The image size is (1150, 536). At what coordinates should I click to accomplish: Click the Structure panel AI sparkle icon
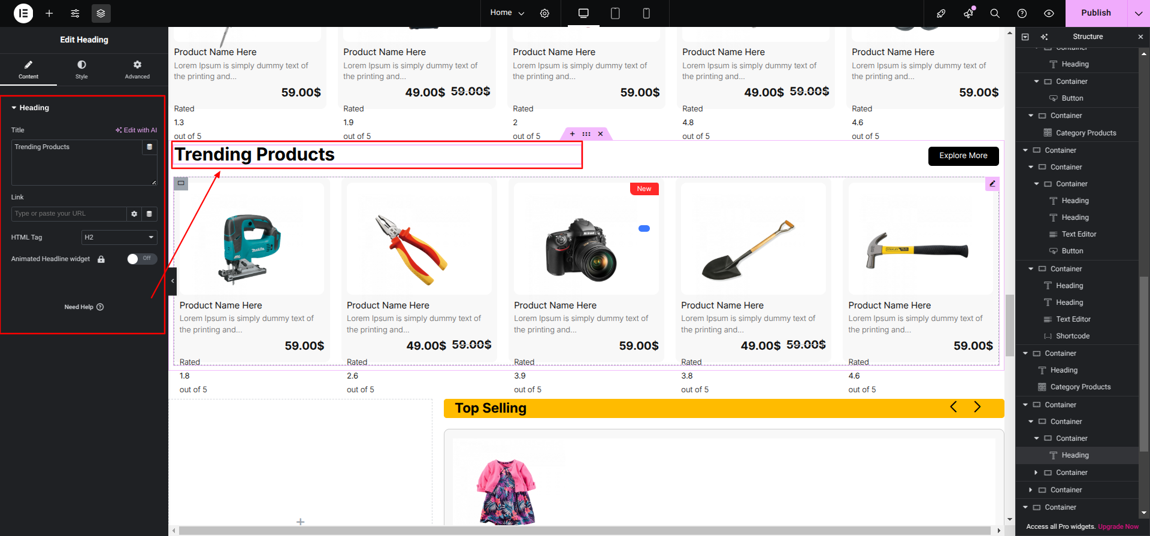[x=1045, y=37]
